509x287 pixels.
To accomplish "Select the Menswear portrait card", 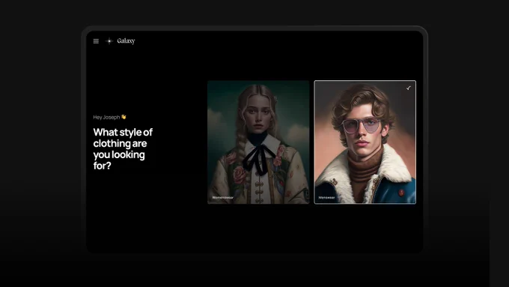I will pyautogui.click(x=365, y=142).
